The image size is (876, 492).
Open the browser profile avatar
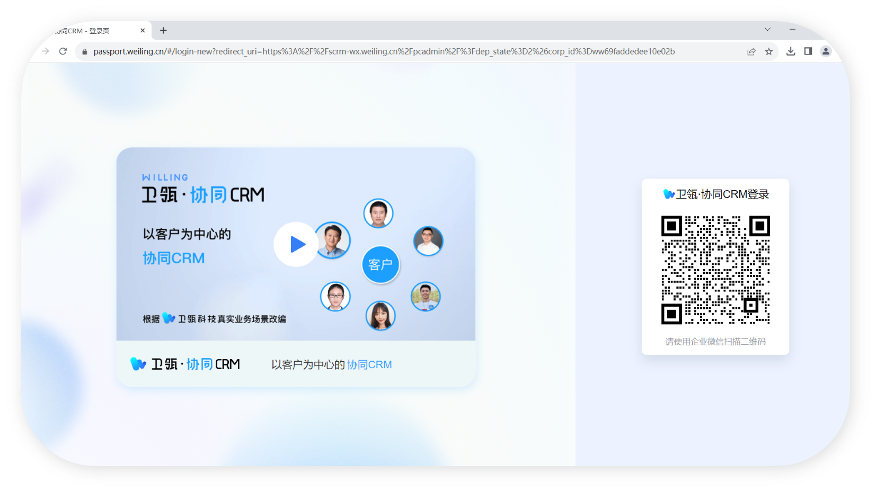826,51
